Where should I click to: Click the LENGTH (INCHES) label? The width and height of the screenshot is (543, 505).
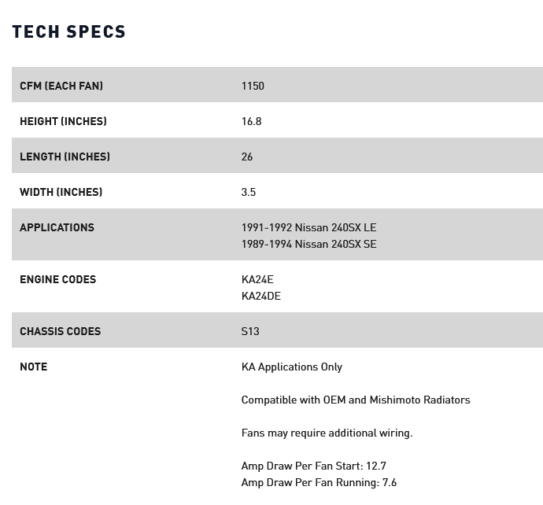[x=65, y=157]
